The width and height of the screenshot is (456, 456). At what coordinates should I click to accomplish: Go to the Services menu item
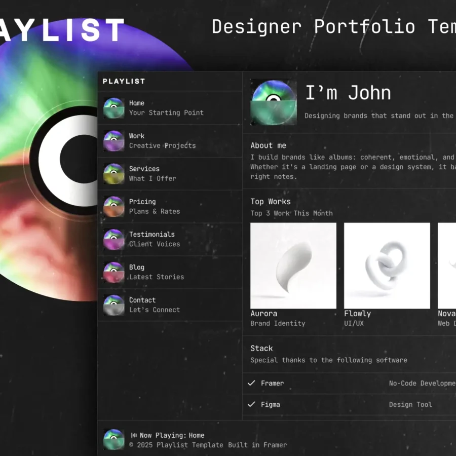click(170, 174)
